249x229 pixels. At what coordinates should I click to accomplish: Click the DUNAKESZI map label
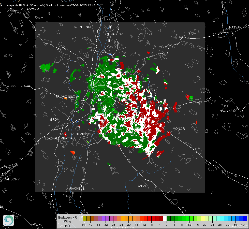(114, 34)
